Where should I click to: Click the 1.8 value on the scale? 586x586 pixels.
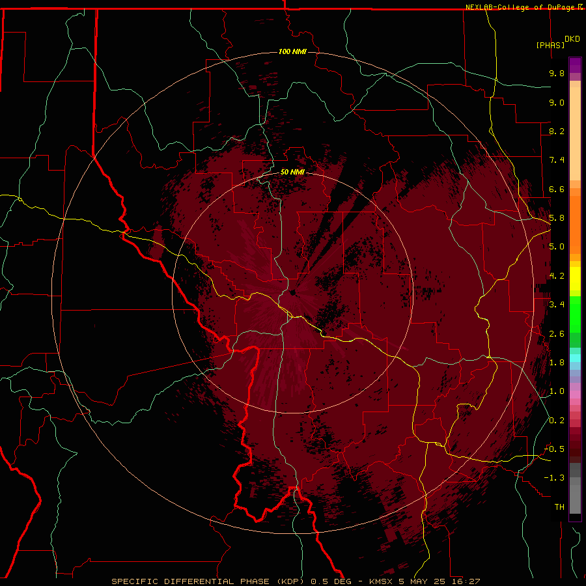click(x=557, y=363)
